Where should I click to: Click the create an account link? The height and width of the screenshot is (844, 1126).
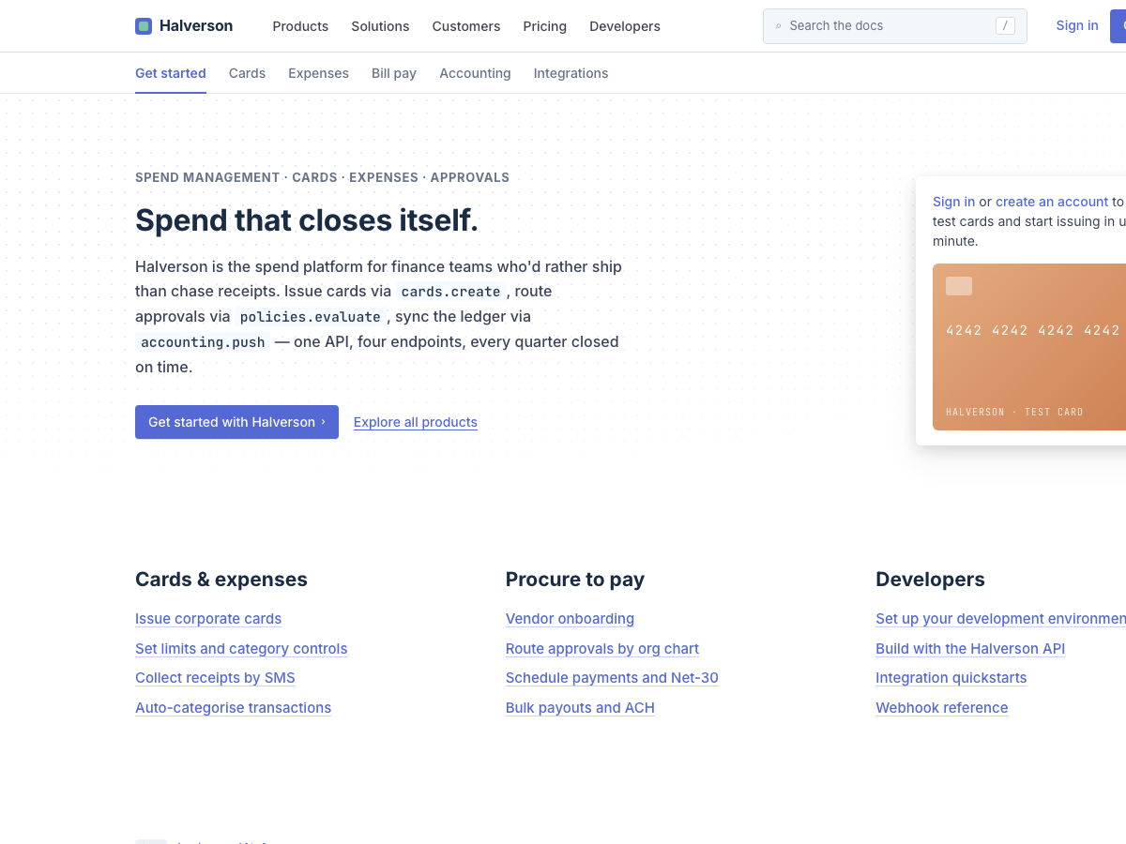(x=1052, y=202)
